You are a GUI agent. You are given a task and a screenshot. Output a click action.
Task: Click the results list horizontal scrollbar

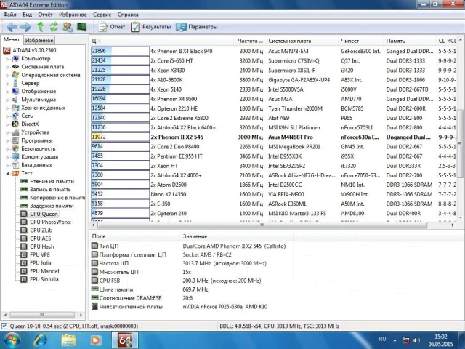262,225
